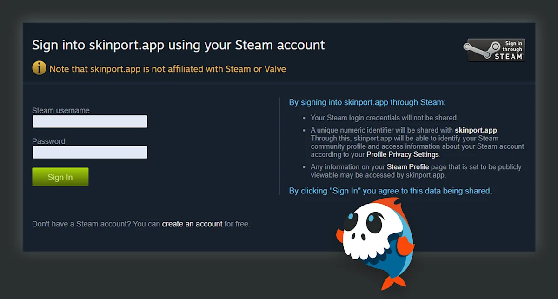Open the create an account link
Screen dimensions: 558x299
[192, 224]
